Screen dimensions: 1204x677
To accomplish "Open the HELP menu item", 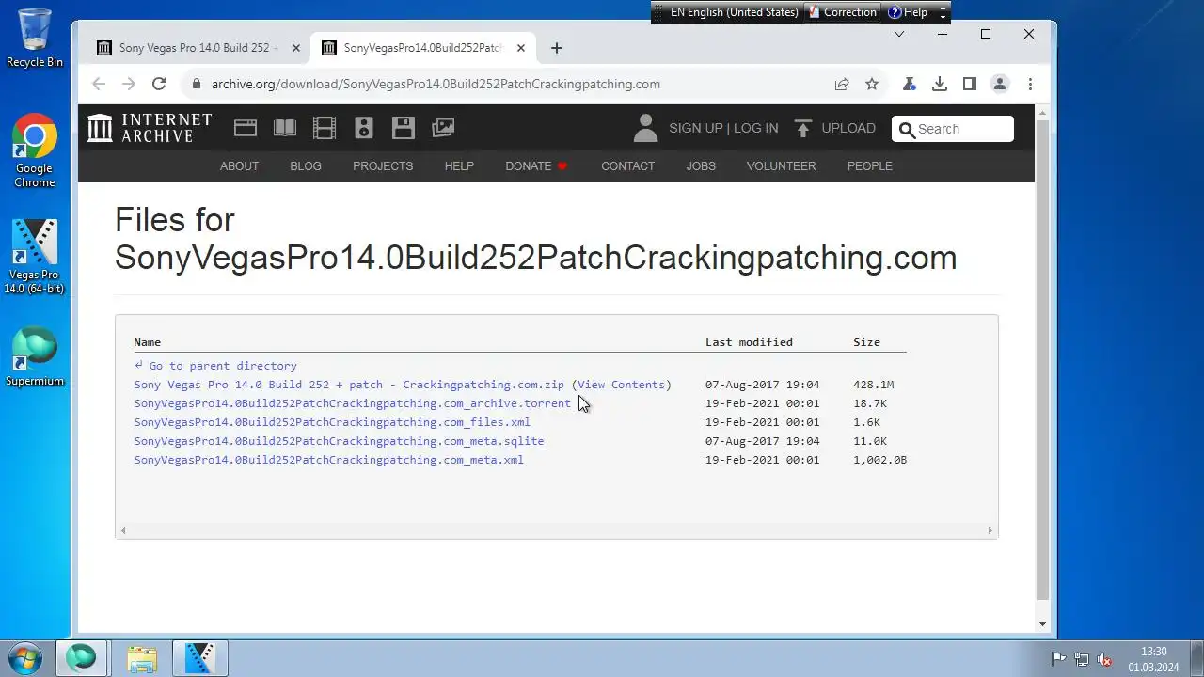I will point(459,165).
